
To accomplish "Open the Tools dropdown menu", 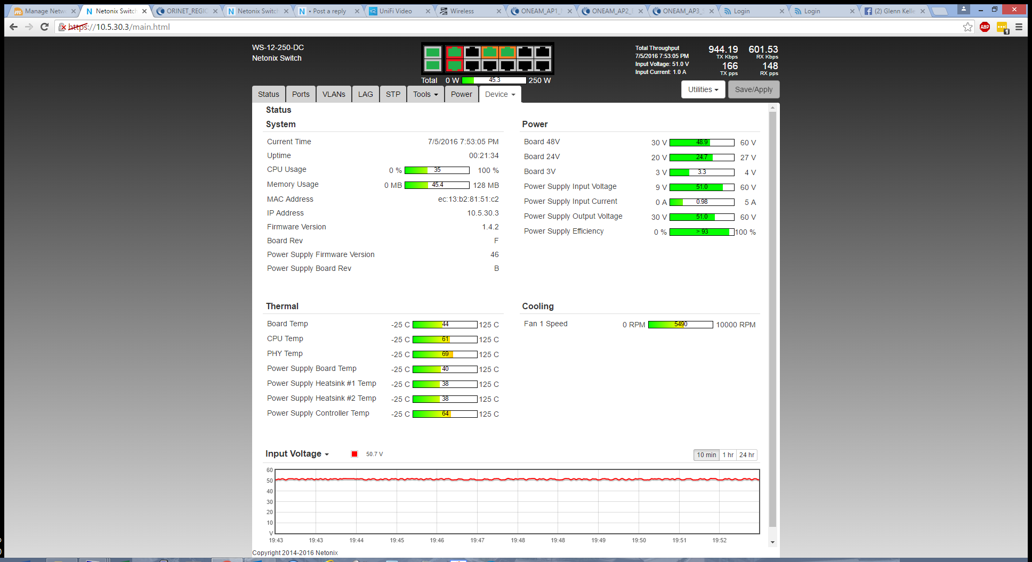I will [x=425, y=95].
